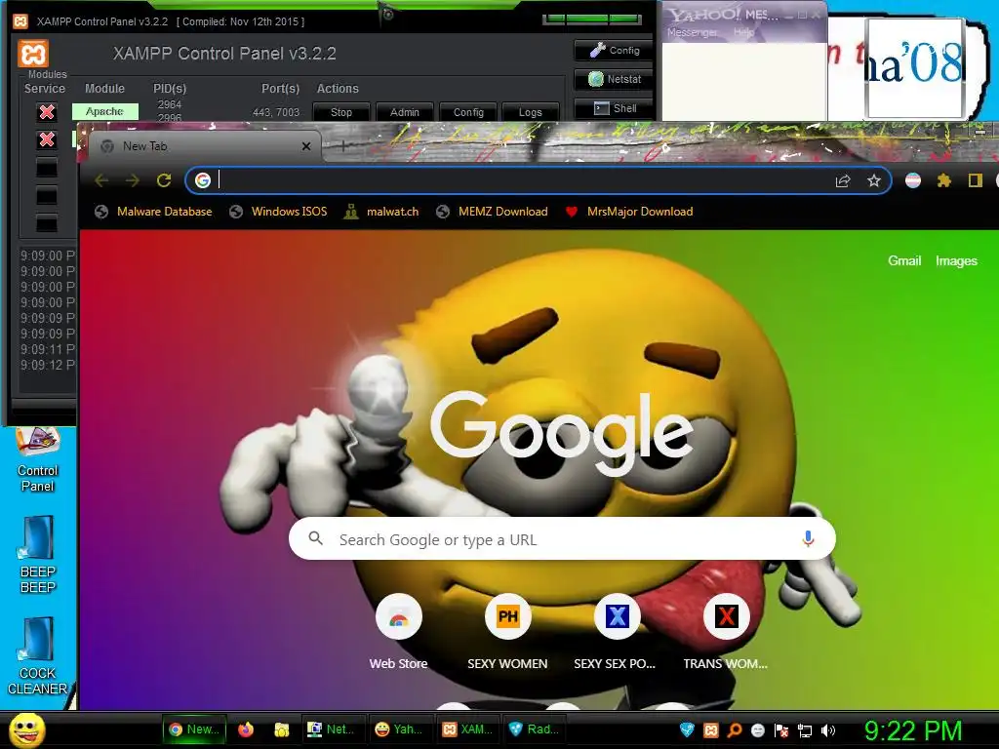Click the magnifier tray icon
The image size is (999, 749).
735,729
